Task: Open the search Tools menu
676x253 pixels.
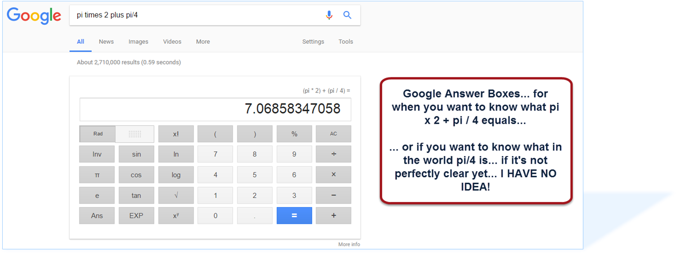Action: [346, 42]
